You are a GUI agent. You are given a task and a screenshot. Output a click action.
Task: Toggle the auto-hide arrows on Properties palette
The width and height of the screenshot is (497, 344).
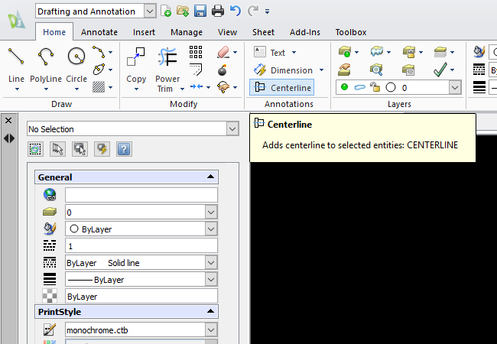[x=9, y=138]
